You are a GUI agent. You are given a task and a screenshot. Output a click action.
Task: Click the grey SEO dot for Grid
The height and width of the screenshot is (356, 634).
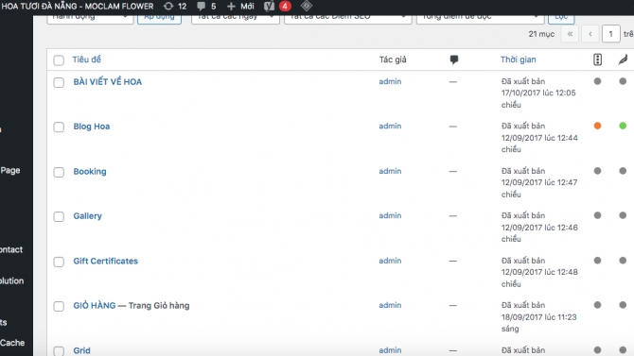tap(597, 350)
